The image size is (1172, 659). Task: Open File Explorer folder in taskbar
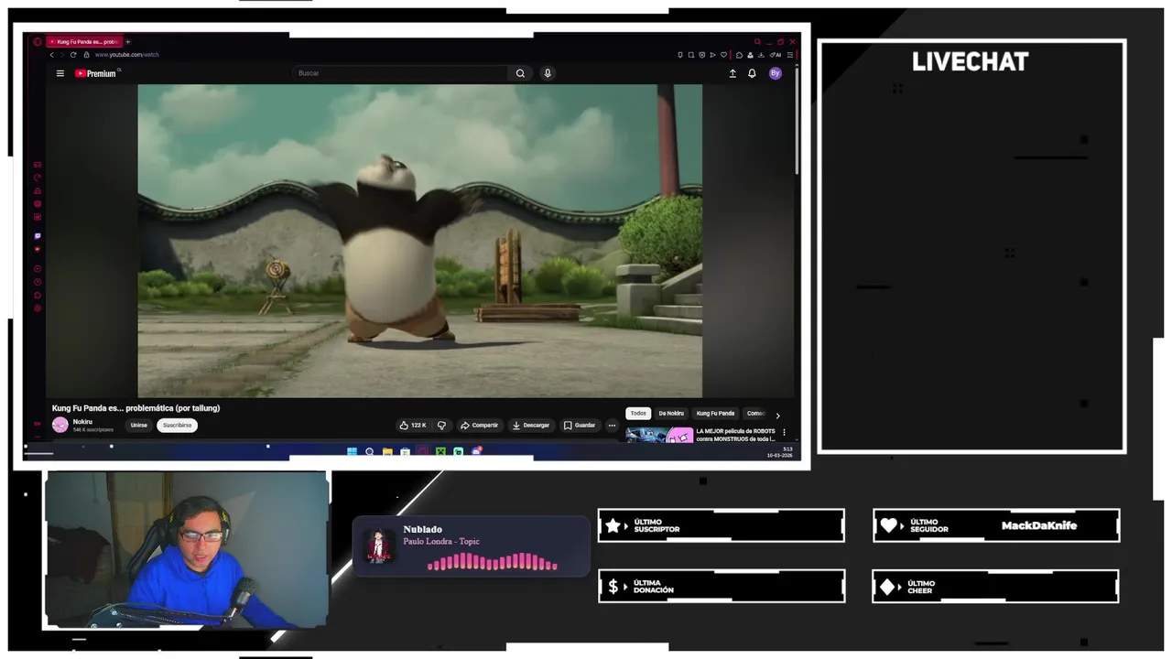point(387,451)
